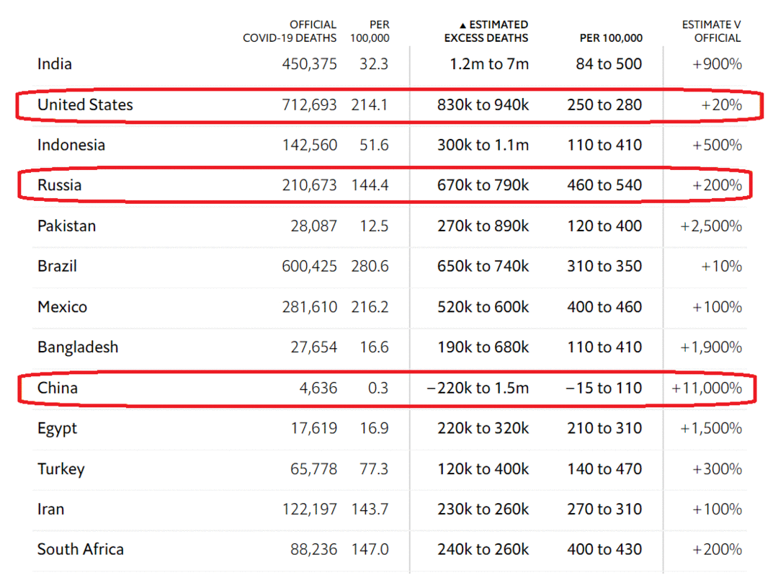
Task: Click Iran's 230k to 260k excess deaths
Action: click(483, 509)
